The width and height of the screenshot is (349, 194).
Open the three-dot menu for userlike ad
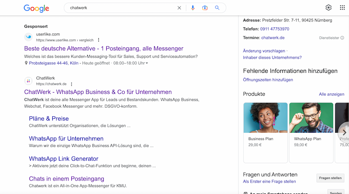[99, 40]
